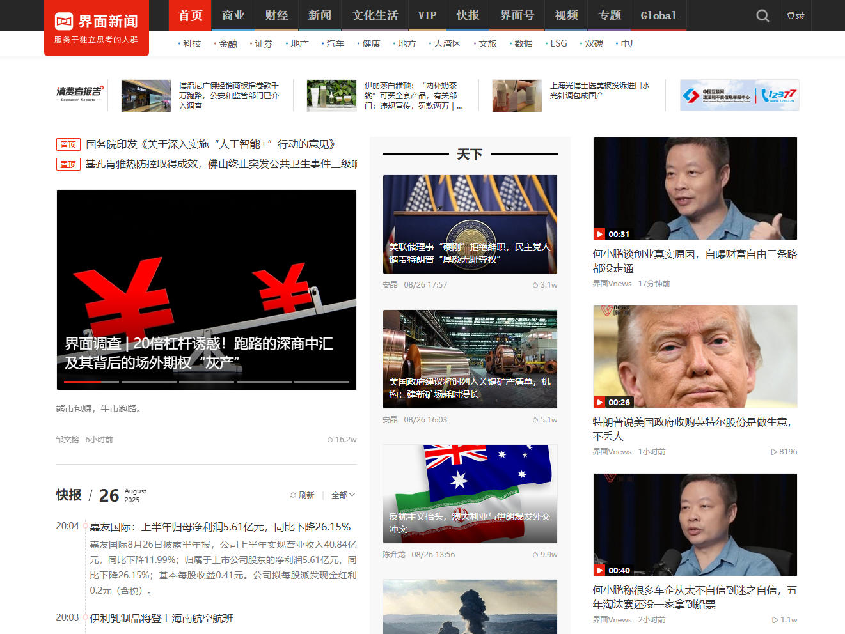Open the 伊利乳制品 快报 headline

pyautogui.click(x=161, y=619)
